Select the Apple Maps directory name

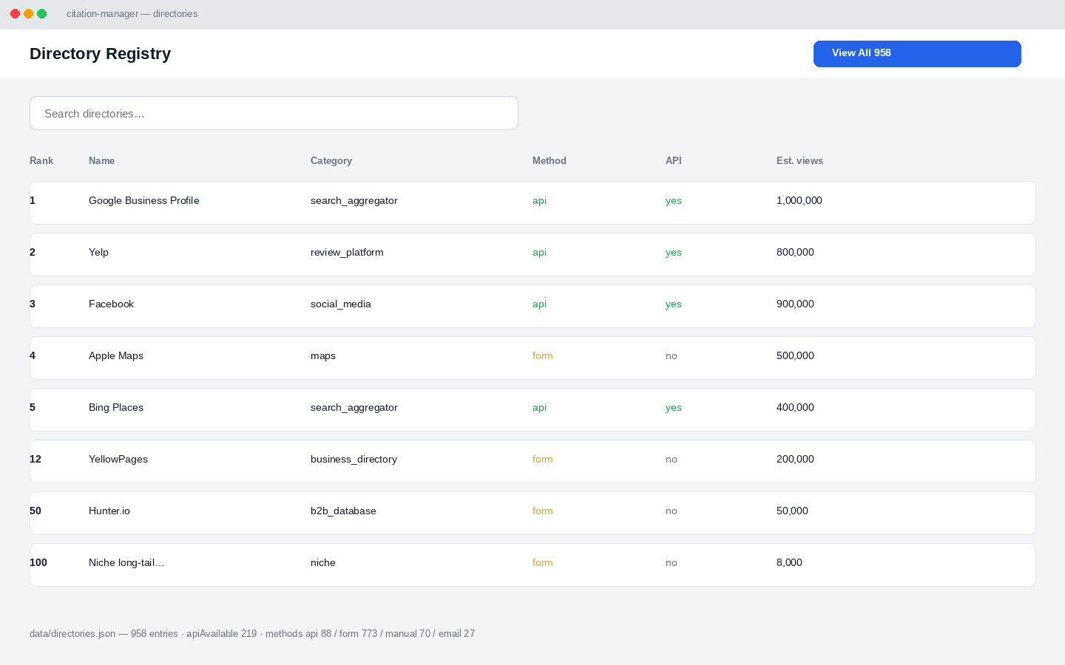[116, 356]
